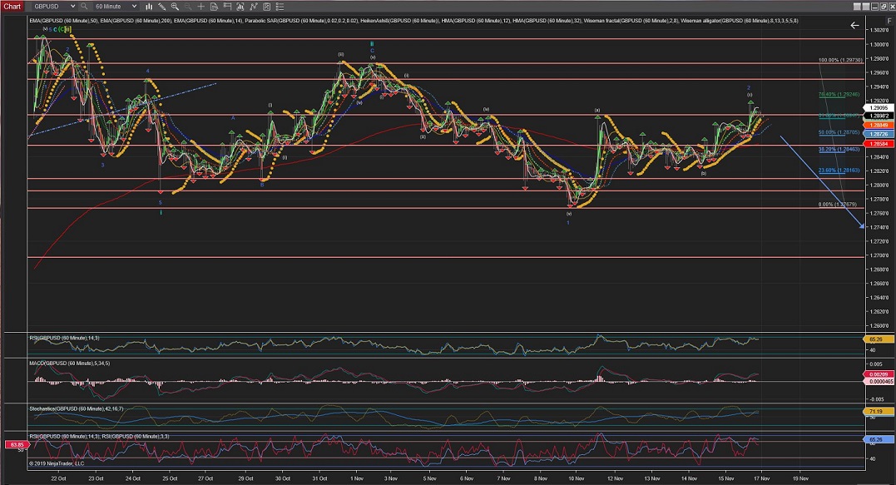The image size is (896, 485).
Task: Open the drawing tools pencil menu
Action: point(161,6)
